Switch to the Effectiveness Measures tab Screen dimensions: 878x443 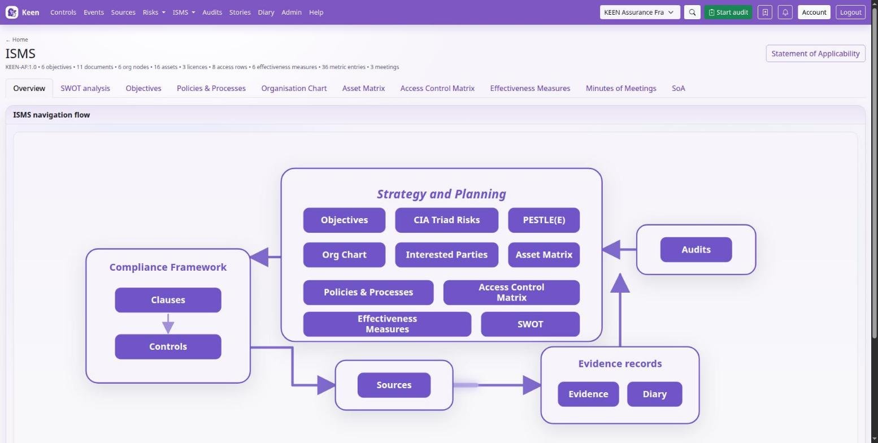[530, 88]
